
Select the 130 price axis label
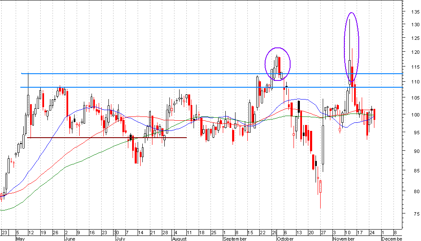pyautogui.click(x=415, y=25)
